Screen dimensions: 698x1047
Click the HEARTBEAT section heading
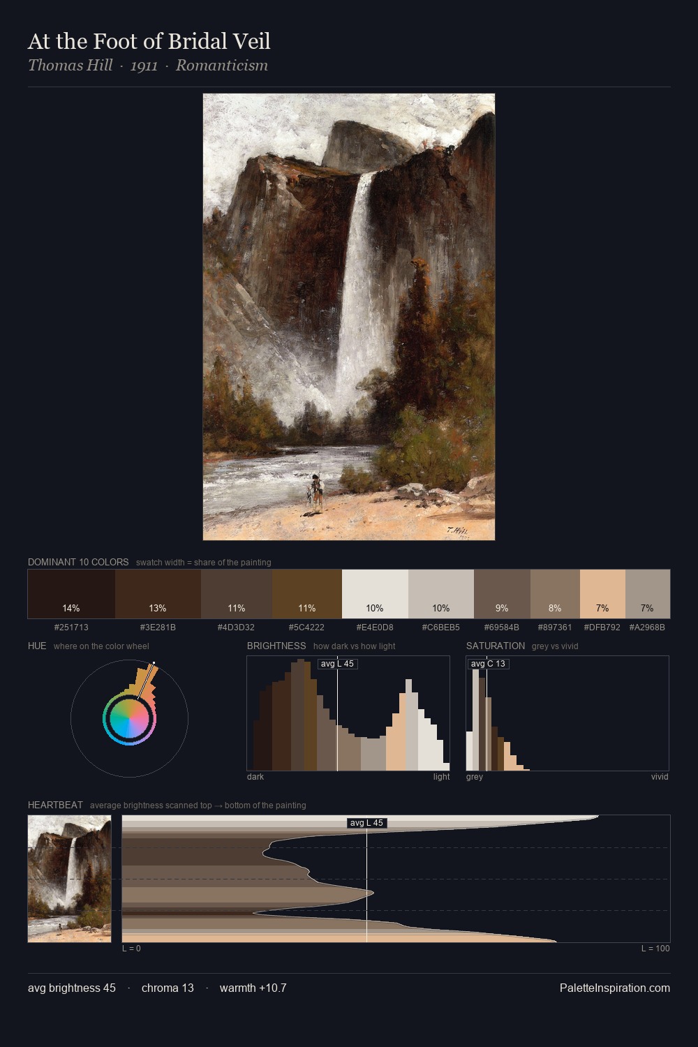point(55,805)
